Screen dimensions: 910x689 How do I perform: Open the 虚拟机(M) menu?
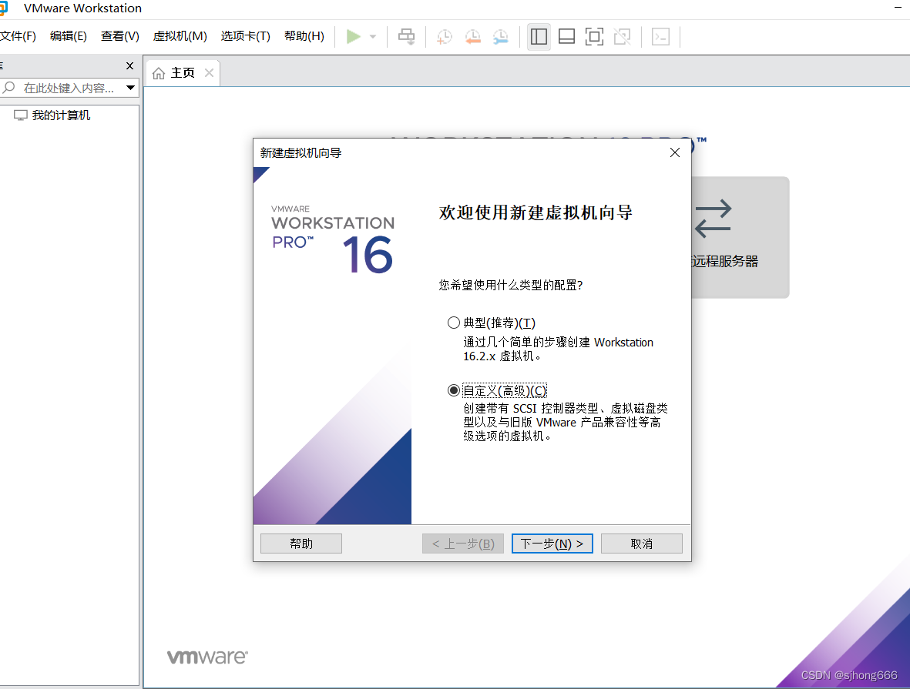pos(180,36)
